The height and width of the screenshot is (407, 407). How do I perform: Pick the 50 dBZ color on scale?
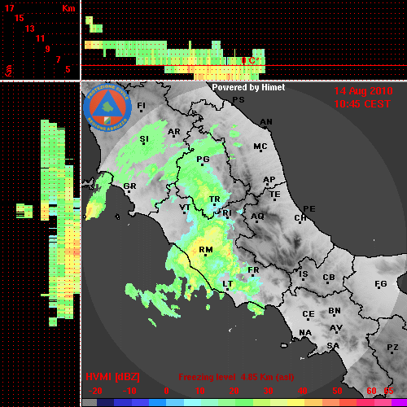337,402
